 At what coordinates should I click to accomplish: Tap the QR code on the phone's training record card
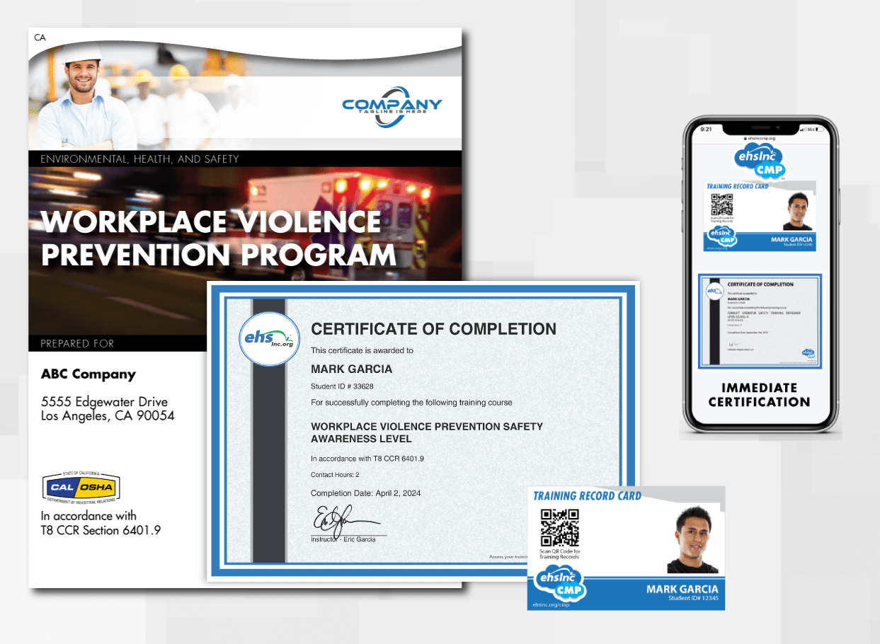[x=721, y=205]
